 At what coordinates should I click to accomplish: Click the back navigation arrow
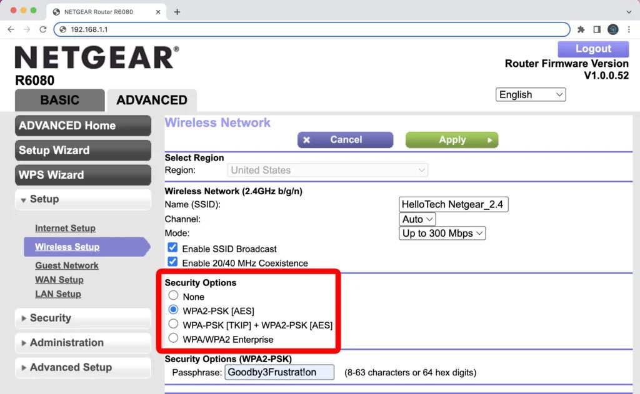coord(11,29)
